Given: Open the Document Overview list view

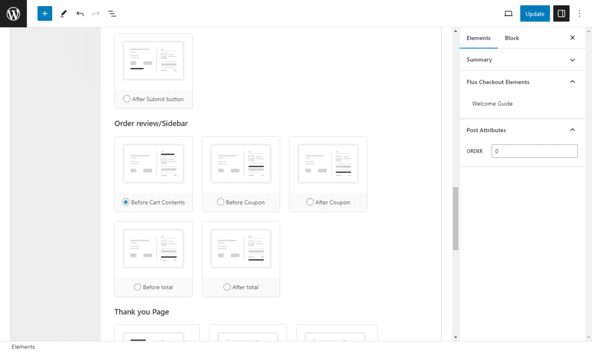Looking at the screenshot, I should tap(112, 13).
